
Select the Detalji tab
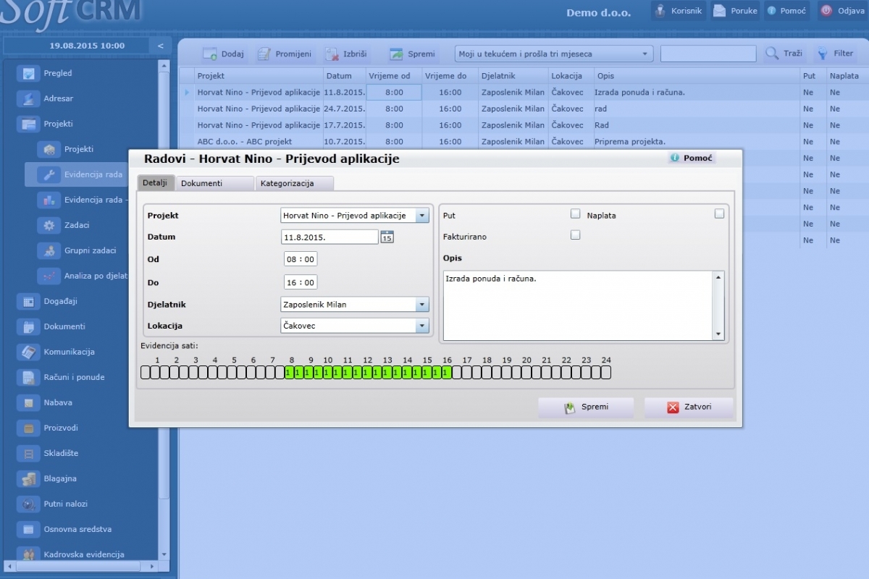coord(155,182)
